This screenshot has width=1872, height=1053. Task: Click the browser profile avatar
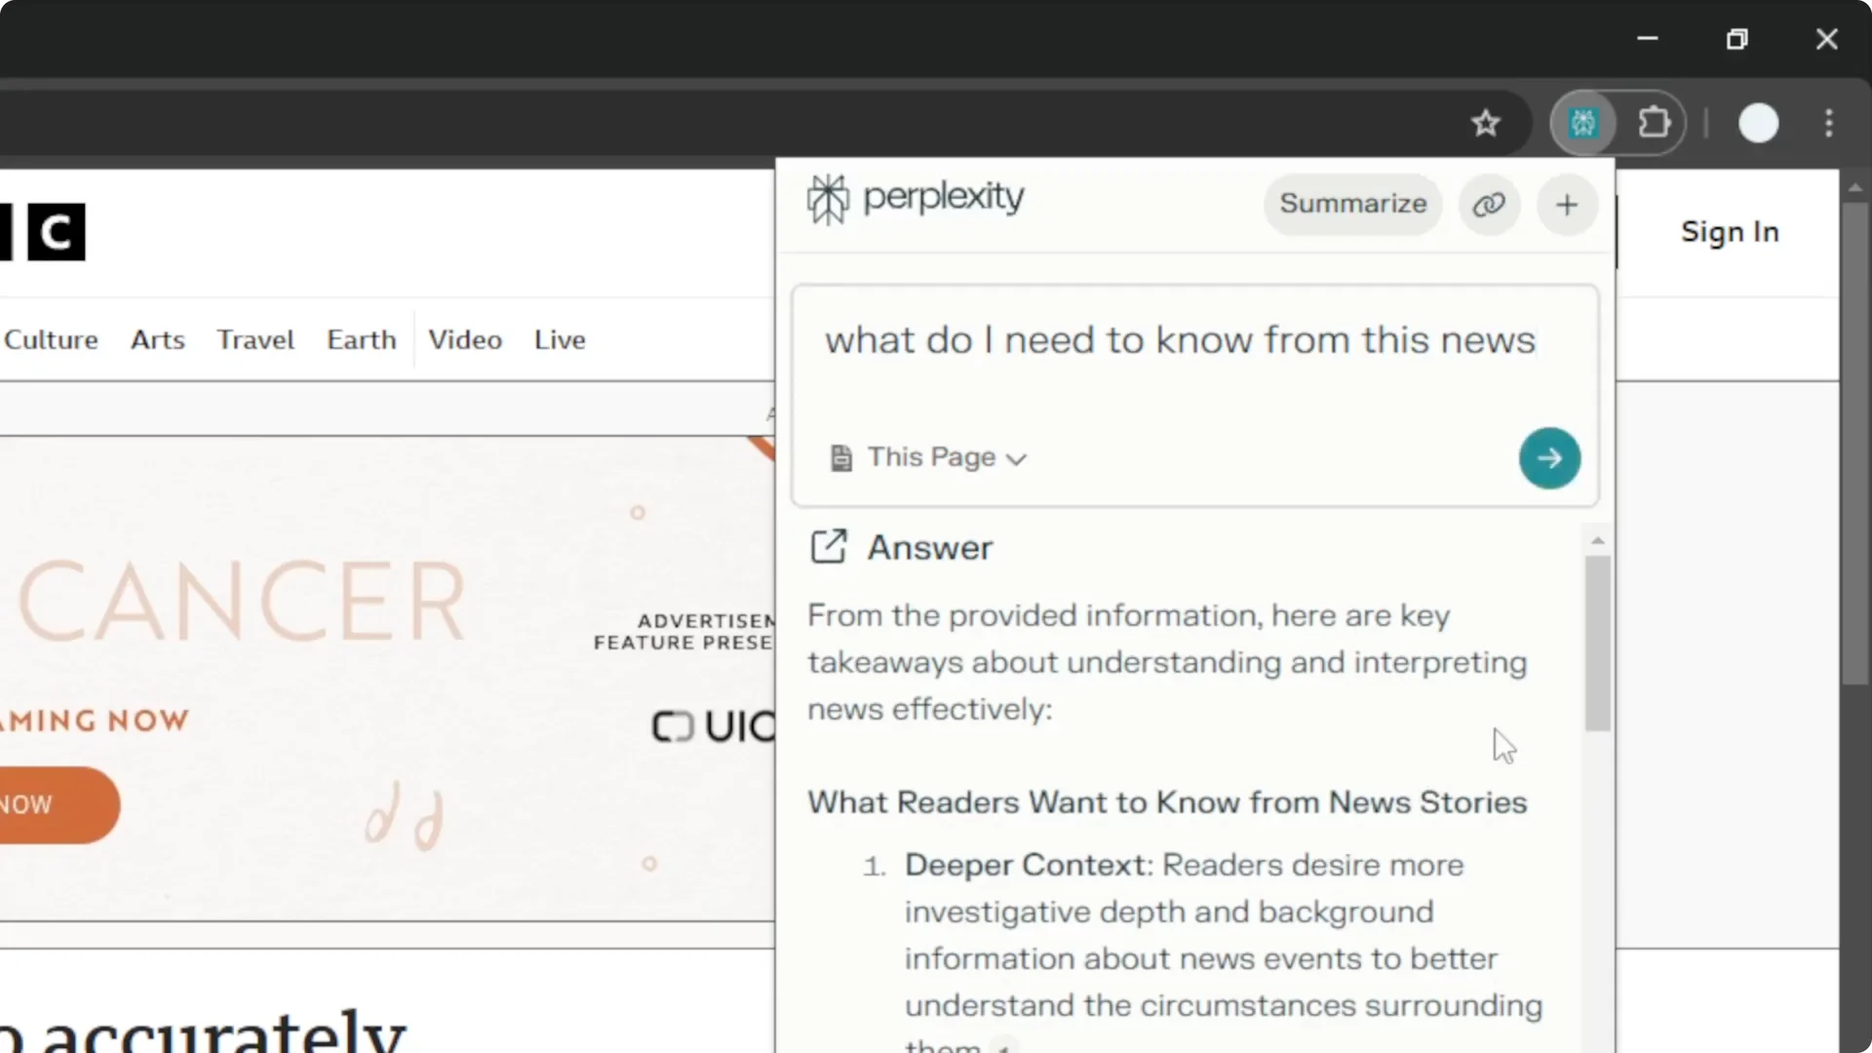(x=1758, y=123)
